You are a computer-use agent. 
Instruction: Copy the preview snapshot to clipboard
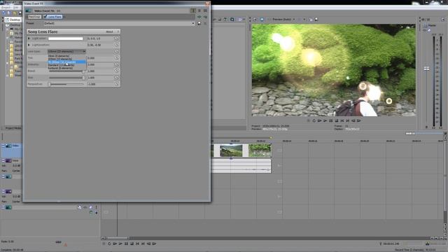pyautogui.click(x=311, y=20)
